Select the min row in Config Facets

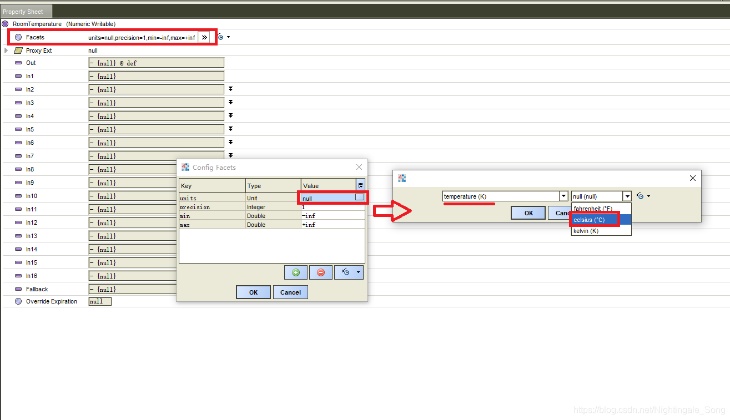[272, 216]
